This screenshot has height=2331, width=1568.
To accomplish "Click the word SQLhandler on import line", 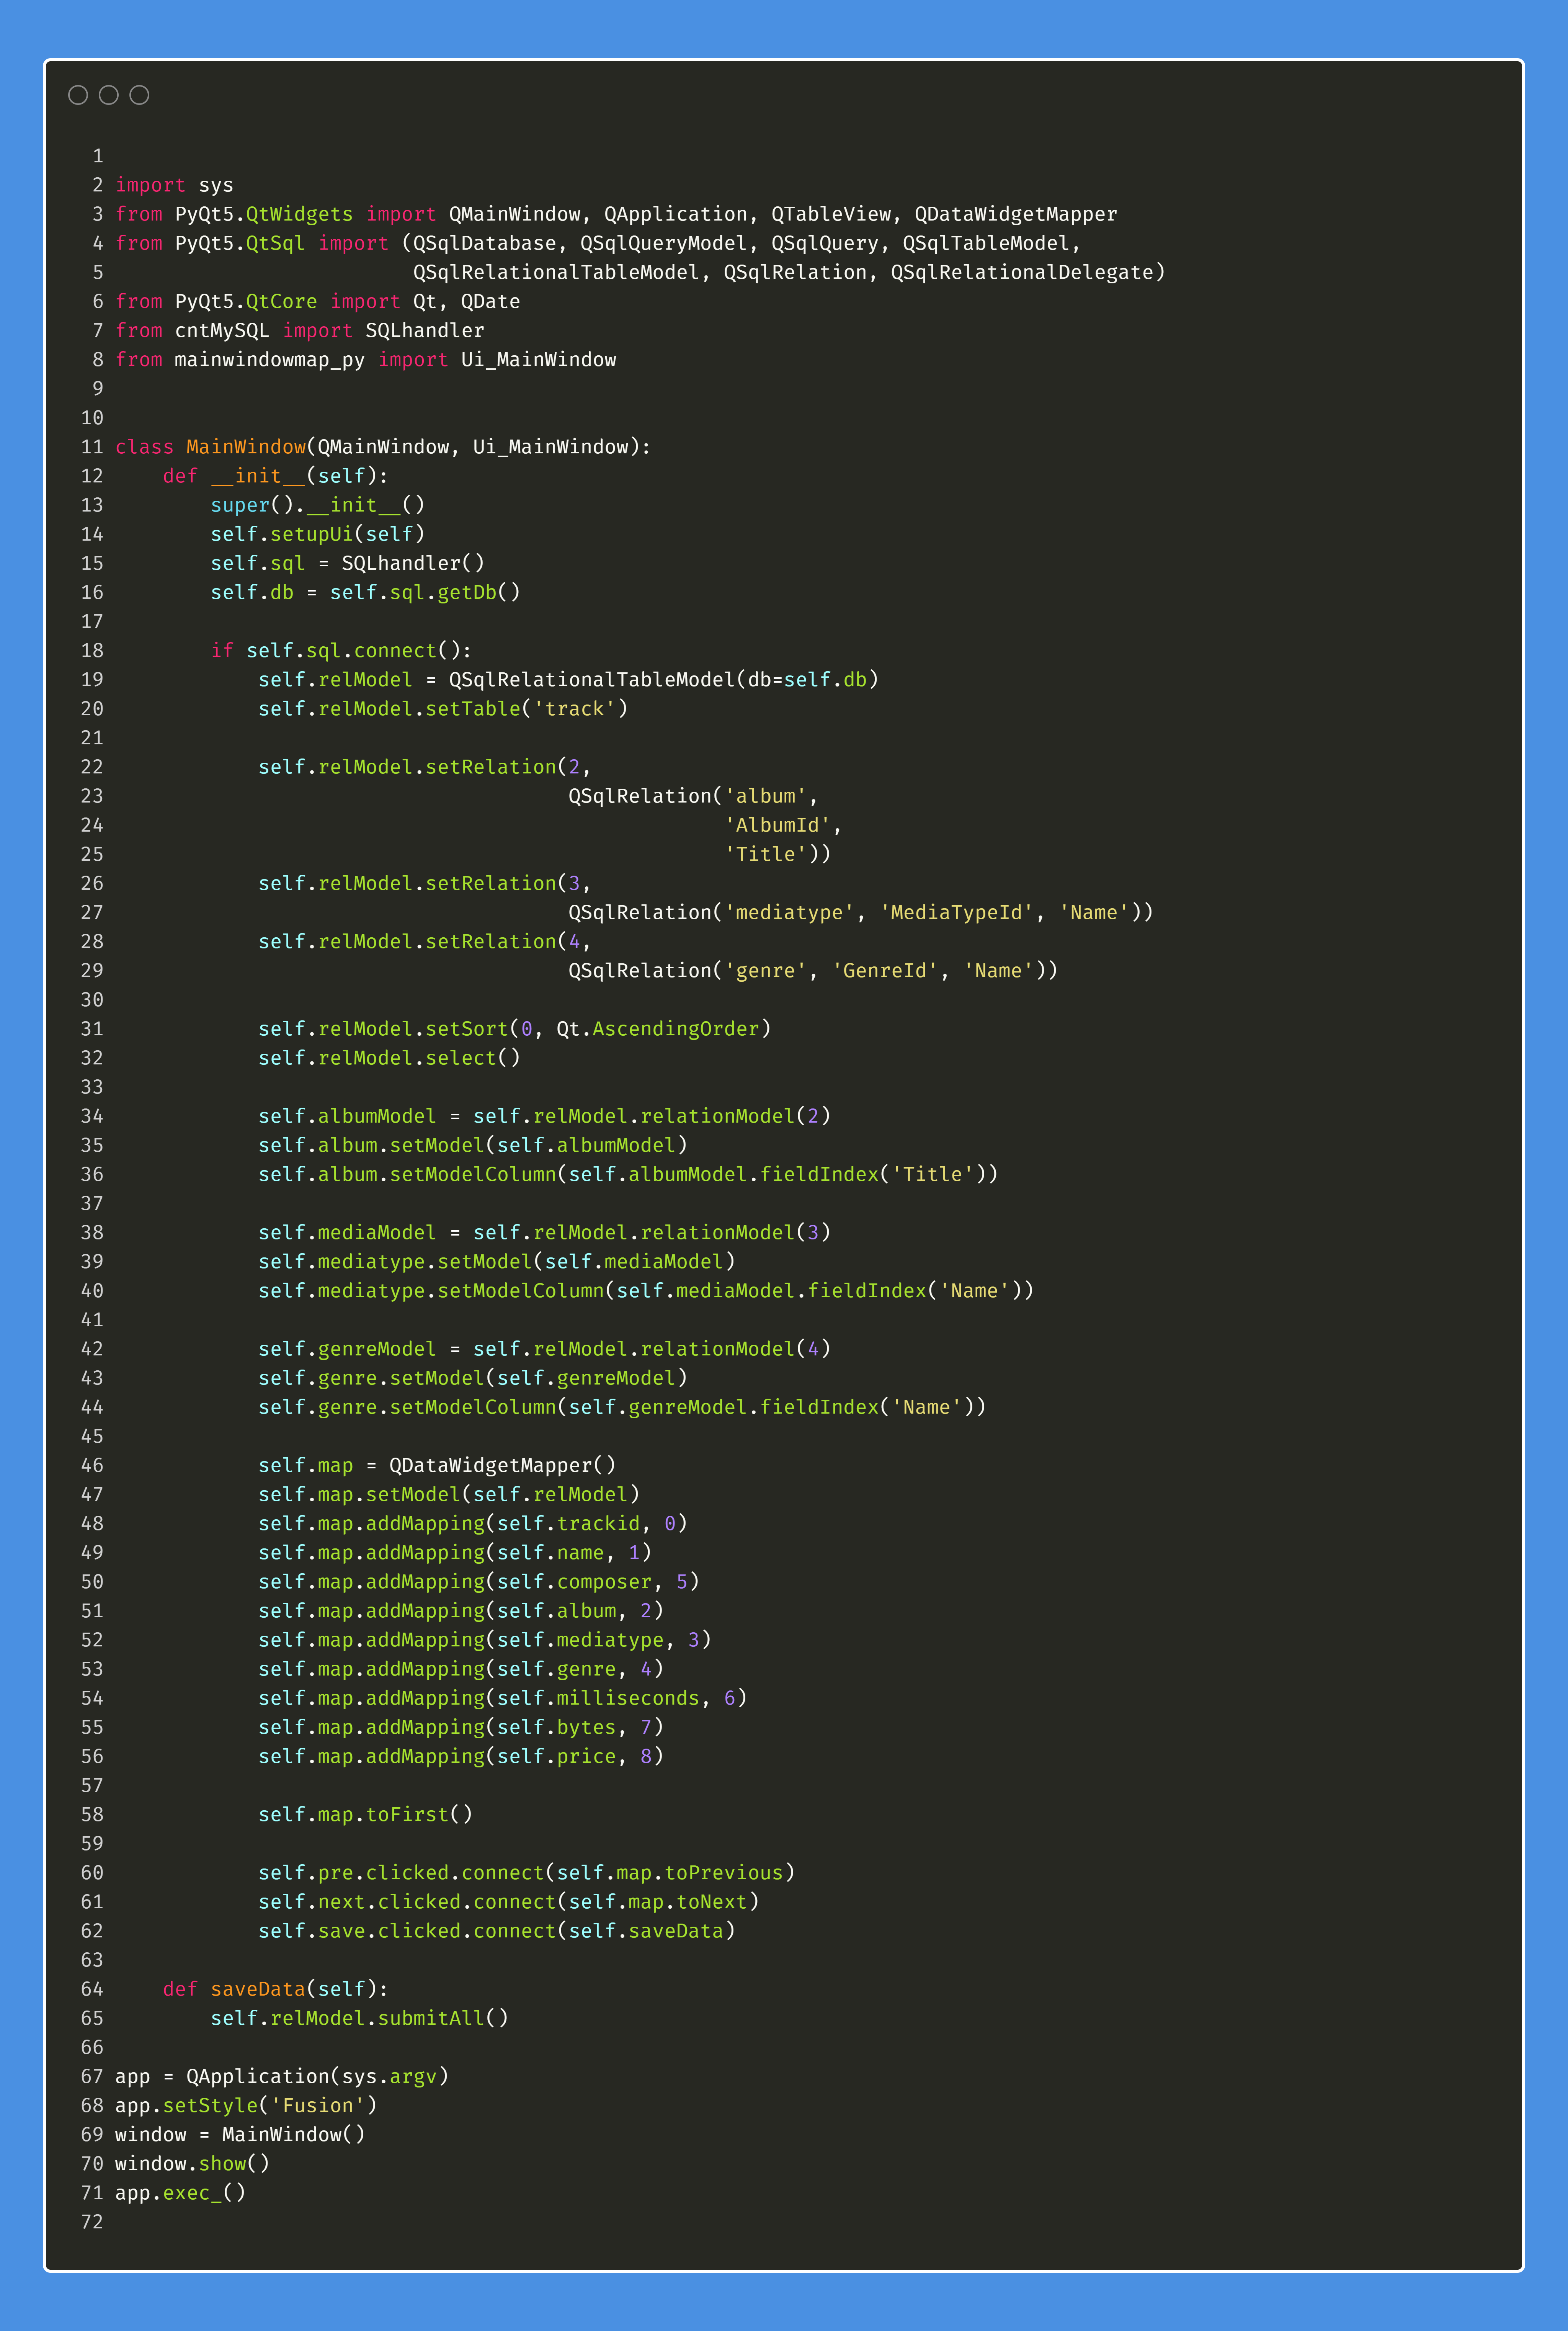I will 424,331.
